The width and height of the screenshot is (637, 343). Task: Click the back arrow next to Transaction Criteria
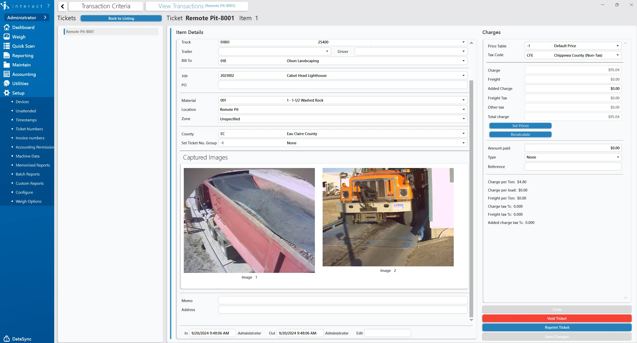click(62, 6)
